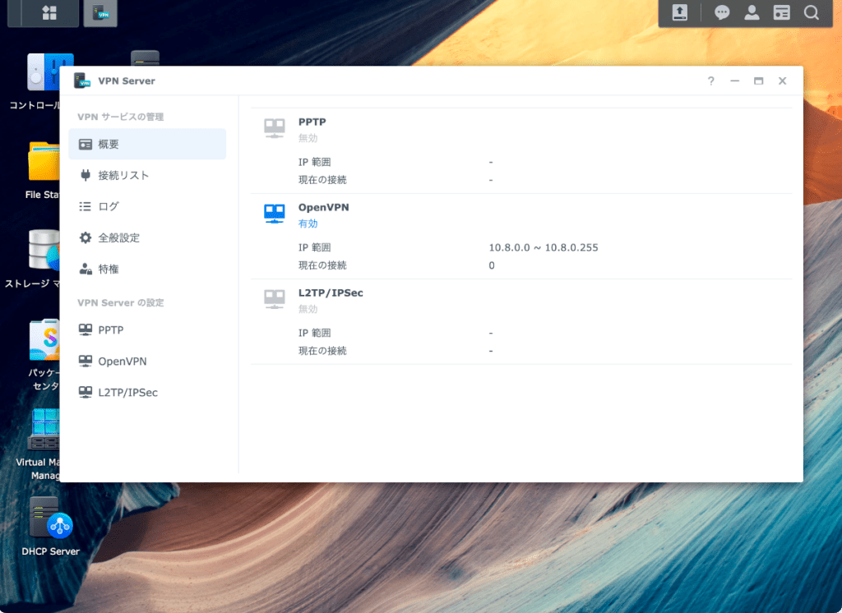
Task: Open 接続リスト in the sidebar
Action: (147, 175)
